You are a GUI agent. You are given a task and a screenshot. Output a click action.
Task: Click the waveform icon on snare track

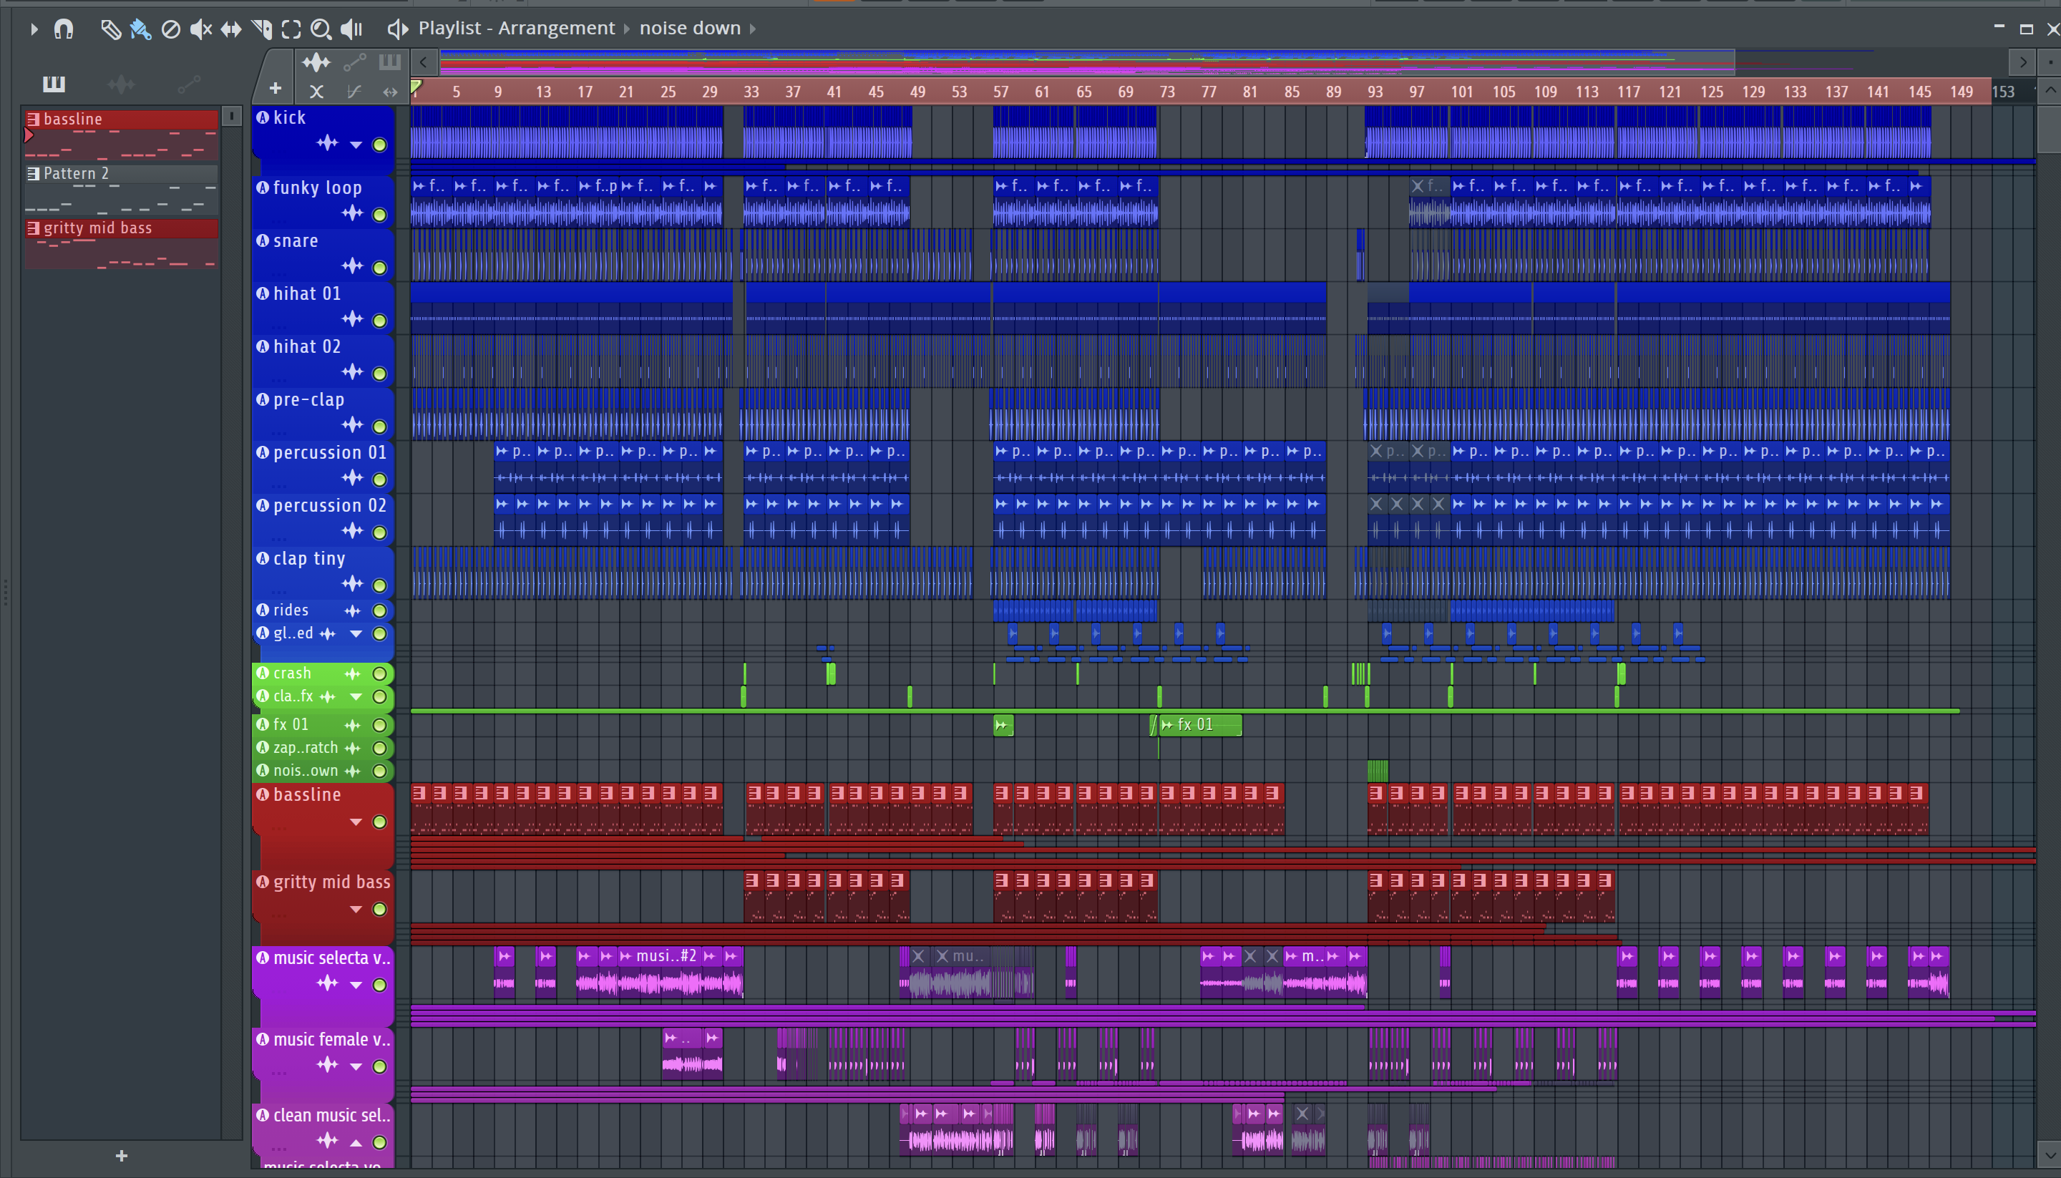click(x=352, y=266)
